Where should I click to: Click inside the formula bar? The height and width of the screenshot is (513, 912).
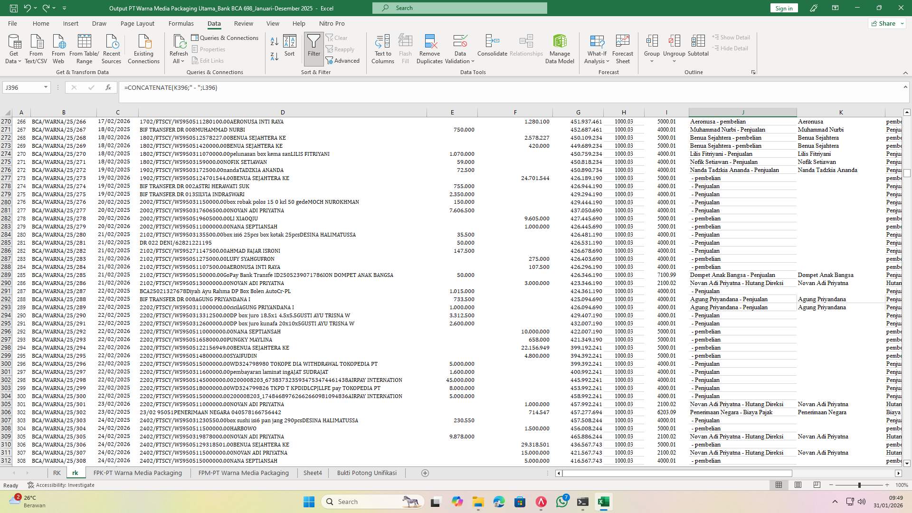(332, 87)
